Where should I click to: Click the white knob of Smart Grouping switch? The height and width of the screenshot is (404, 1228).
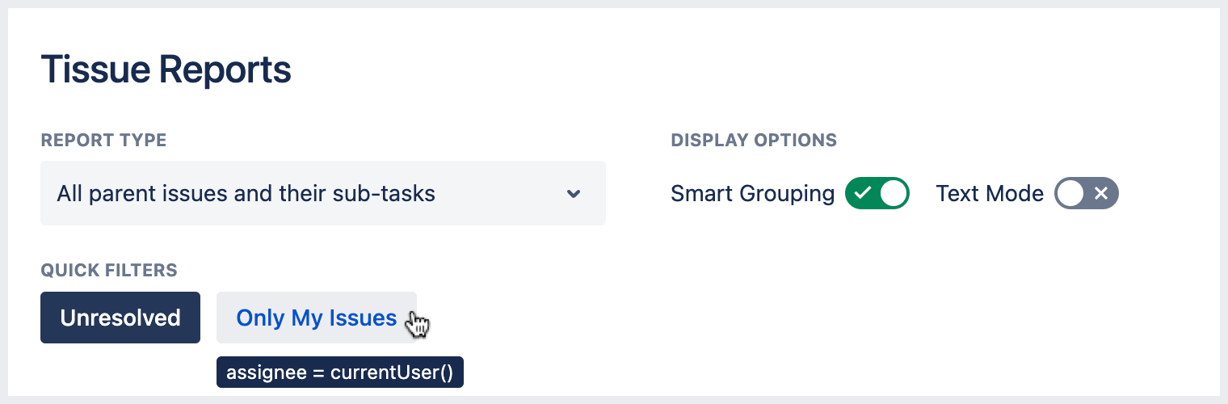pyautogui.click(x=893, y=194)
